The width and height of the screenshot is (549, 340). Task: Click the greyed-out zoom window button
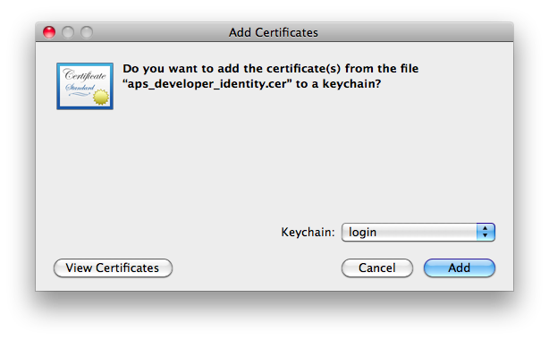[x=87, y=32]
